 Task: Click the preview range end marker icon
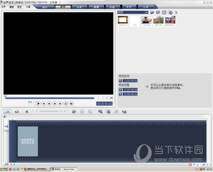click(120, 94)
